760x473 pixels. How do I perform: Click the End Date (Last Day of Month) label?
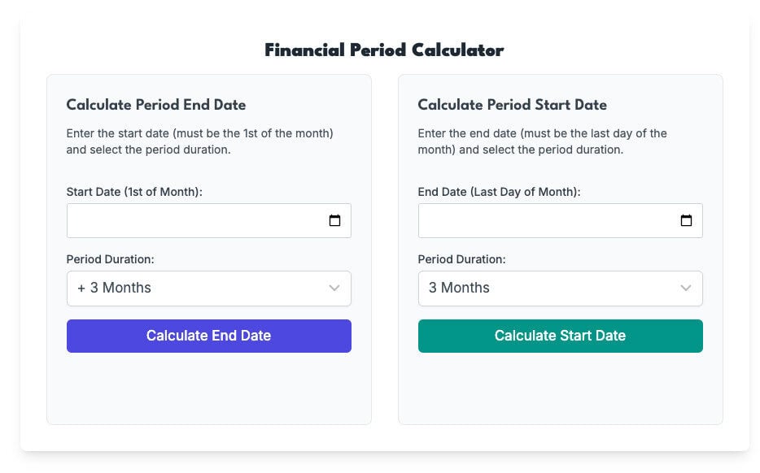[499, 192]
